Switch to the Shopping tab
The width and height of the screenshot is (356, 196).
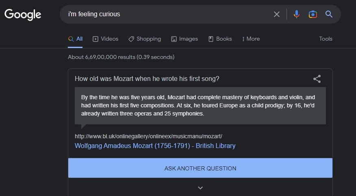pyautogui.click(x=145, y=39)
